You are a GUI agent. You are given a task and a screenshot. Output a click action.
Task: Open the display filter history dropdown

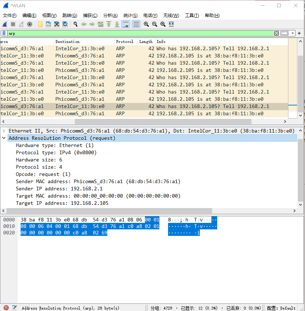[x=293, y=33]
